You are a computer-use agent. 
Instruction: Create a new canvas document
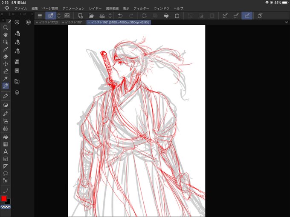click(81, 16)
